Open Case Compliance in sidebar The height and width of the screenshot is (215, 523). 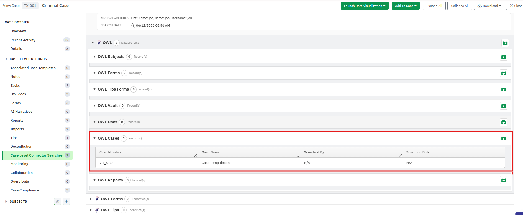25,190
